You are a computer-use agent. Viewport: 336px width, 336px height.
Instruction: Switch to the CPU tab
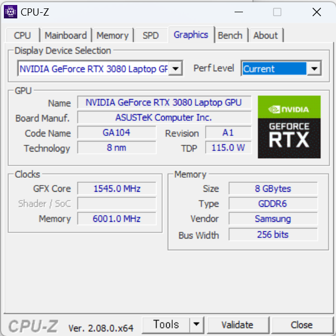click(x=22, y=35)
